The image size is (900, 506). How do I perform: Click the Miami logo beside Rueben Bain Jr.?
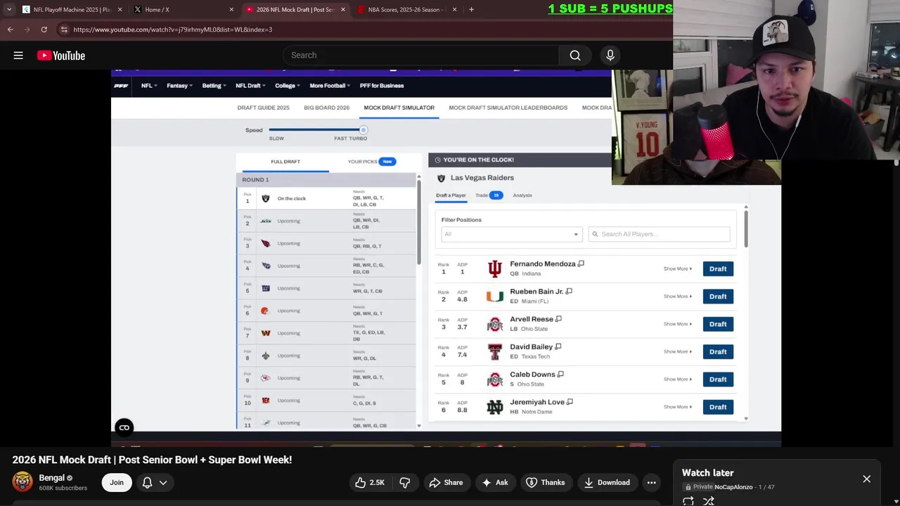click(x=495, y=296)
